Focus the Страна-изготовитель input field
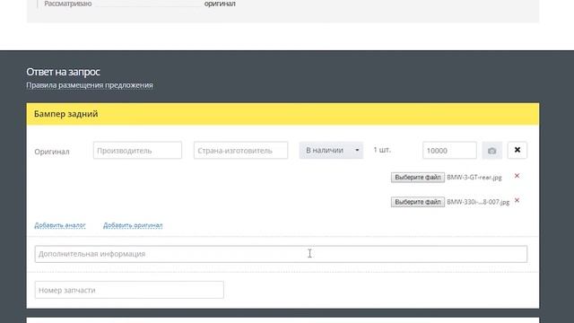The height and width of the screenshot is (323, 574). click(240, 151)
